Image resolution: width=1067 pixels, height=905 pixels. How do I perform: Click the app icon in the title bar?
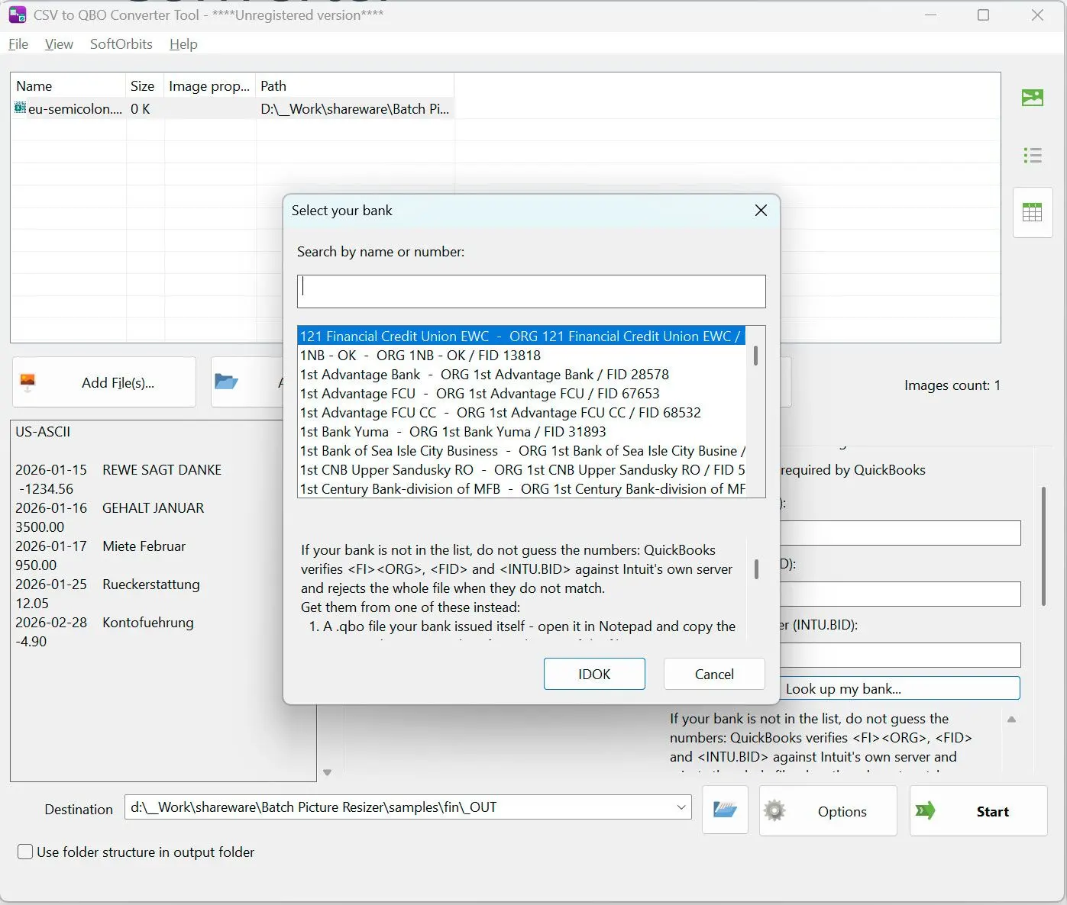[x=17, y=14]
